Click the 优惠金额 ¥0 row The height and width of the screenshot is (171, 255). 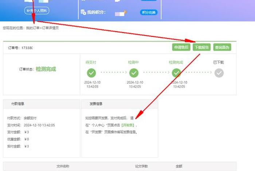tap(18, 139)
